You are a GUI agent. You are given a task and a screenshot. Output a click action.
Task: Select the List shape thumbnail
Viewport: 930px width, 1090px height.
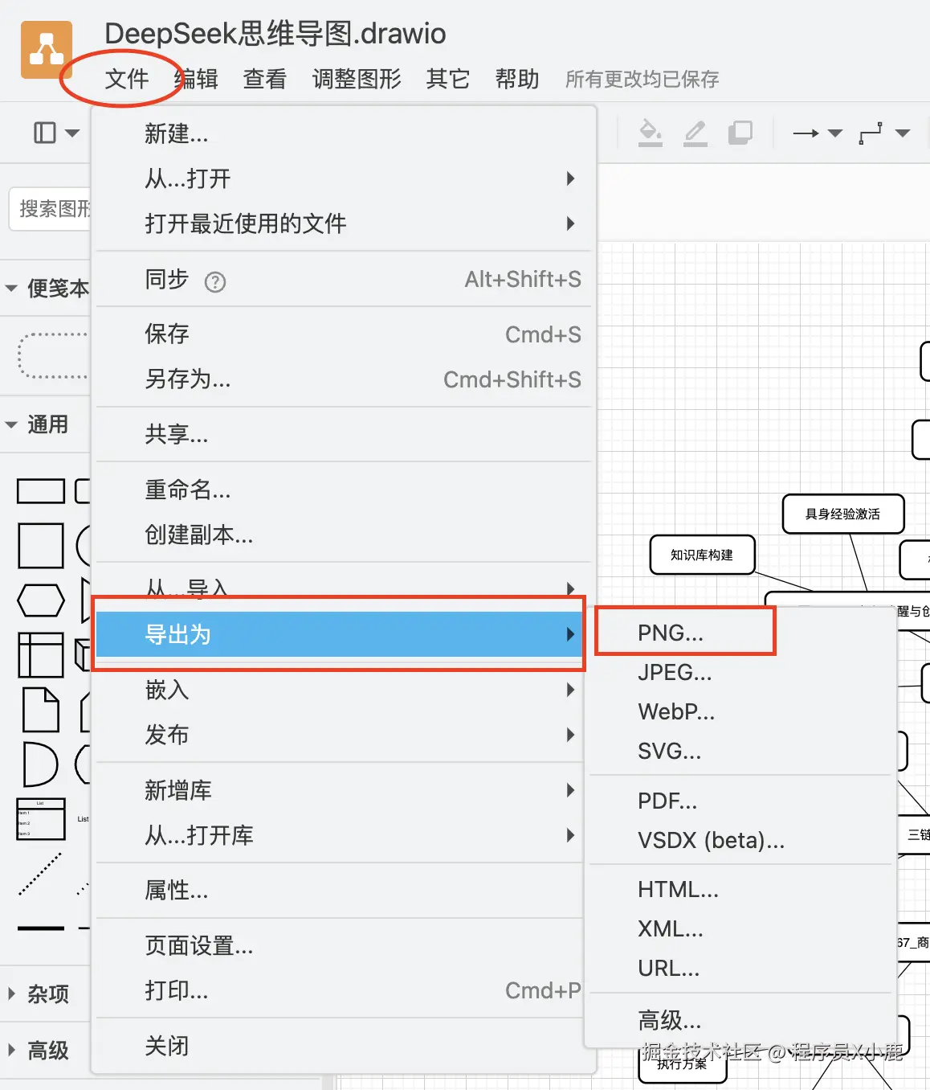pyautogui.click(x=41, y=819)
